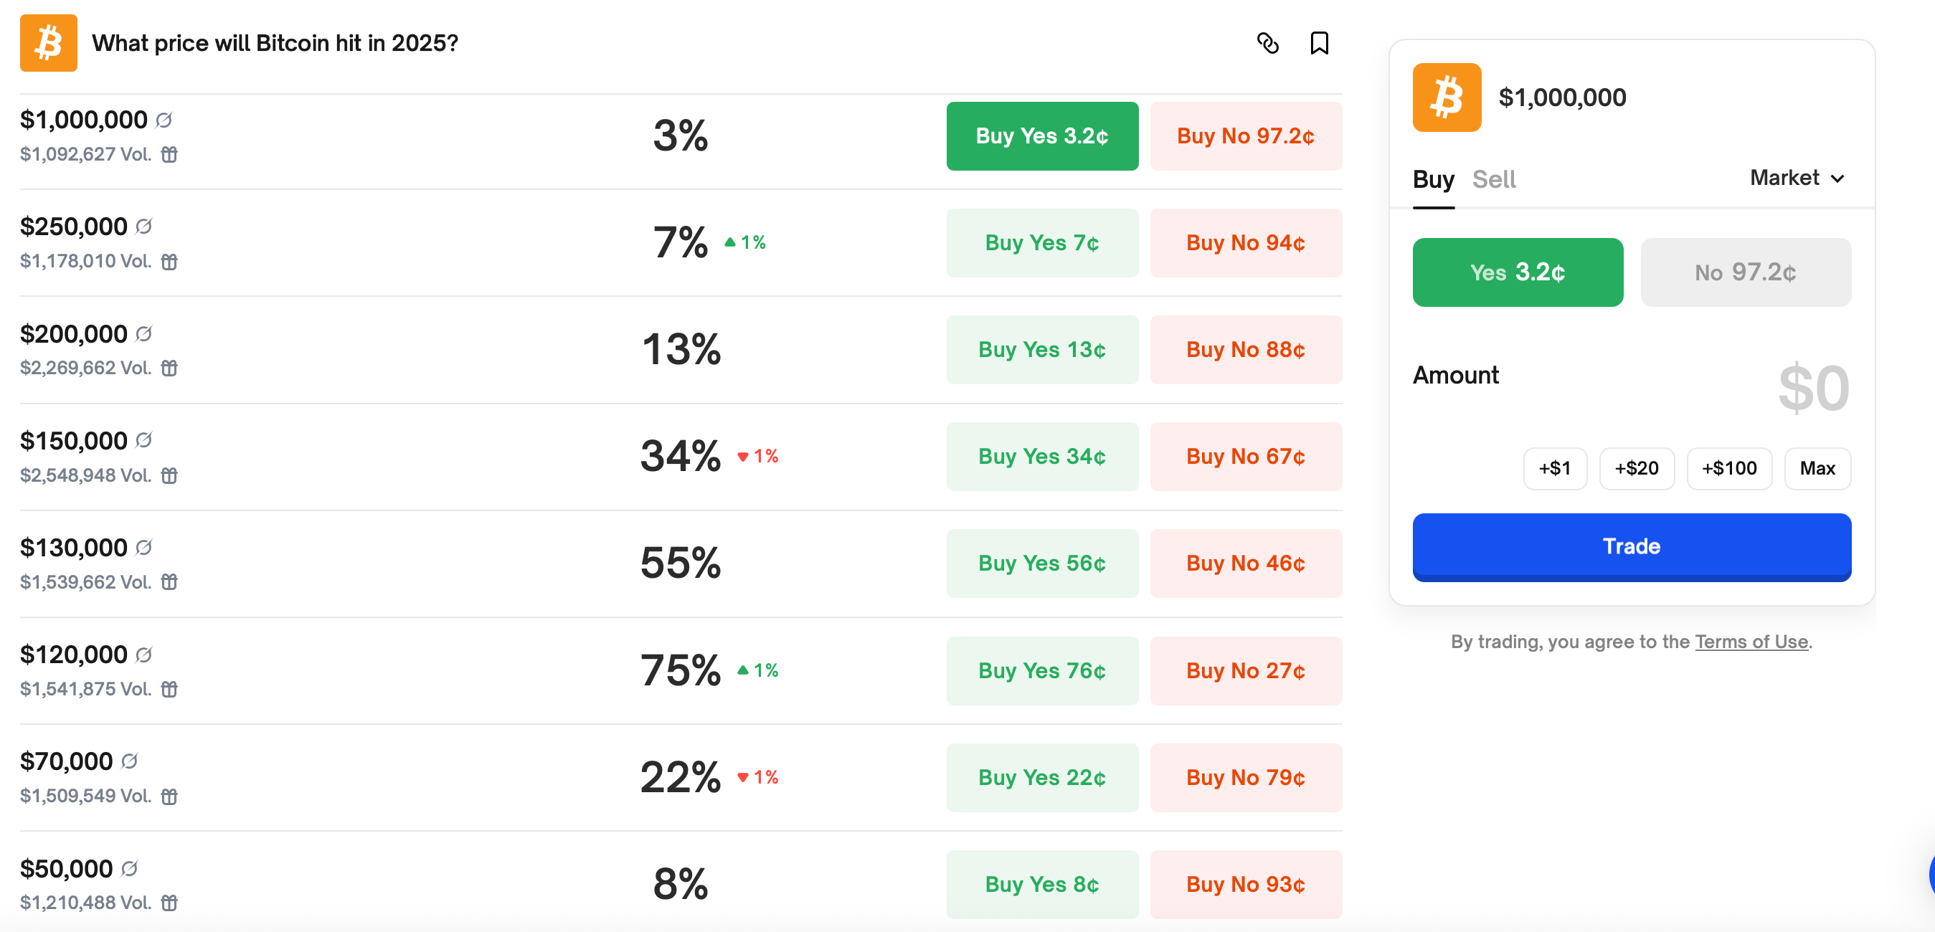Click the refresh icon next to $250,000

[x=144, y=226]
